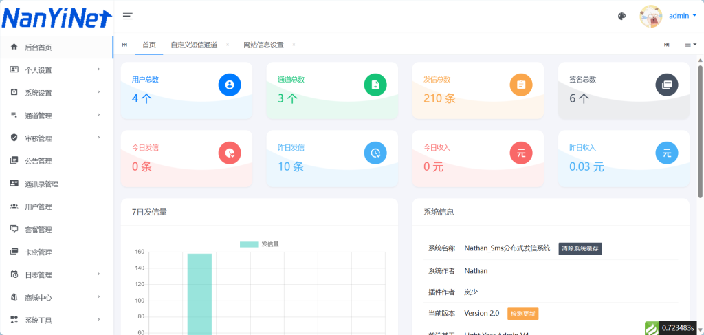Click the 0.723483s load time badge
The image size is (704, 335).
click(x=679, y=328)
